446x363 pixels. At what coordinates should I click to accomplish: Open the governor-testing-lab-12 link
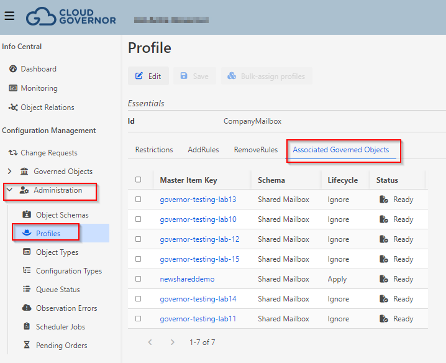[x=199, y=239]
